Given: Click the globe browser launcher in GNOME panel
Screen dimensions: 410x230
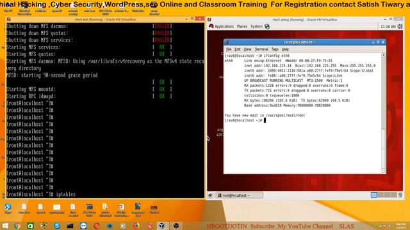Looking at the screenshot, I should click(x=267, y=26).
